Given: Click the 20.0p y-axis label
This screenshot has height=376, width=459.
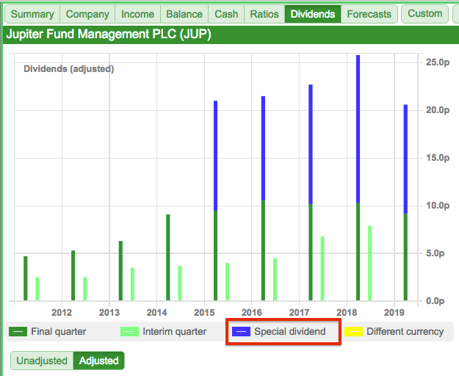Looking at the screenshot, I should tap(438, 110).
